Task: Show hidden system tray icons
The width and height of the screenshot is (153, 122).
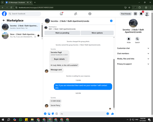Action: [x=128, y=120]
